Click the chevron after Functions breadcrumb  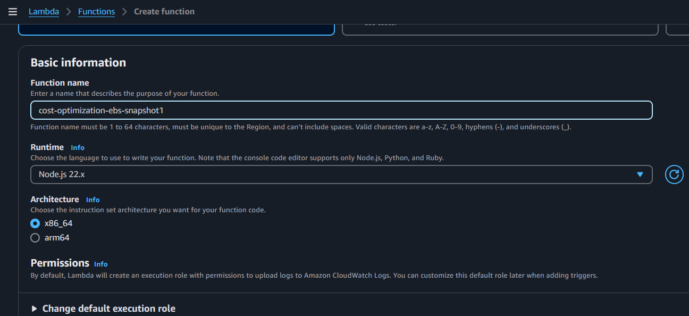click(x=124, y=12)
